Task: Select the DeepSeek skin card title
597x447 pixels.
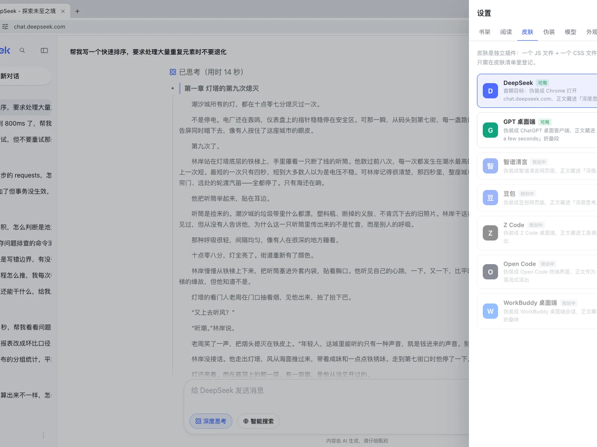Action: click(x=518, y=83)
